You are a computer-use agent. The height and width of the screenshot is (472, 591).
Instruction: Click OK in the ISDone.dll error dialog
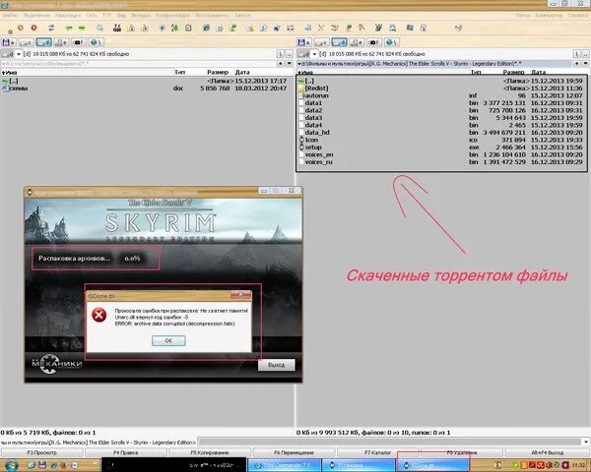[x=168, y=340]
